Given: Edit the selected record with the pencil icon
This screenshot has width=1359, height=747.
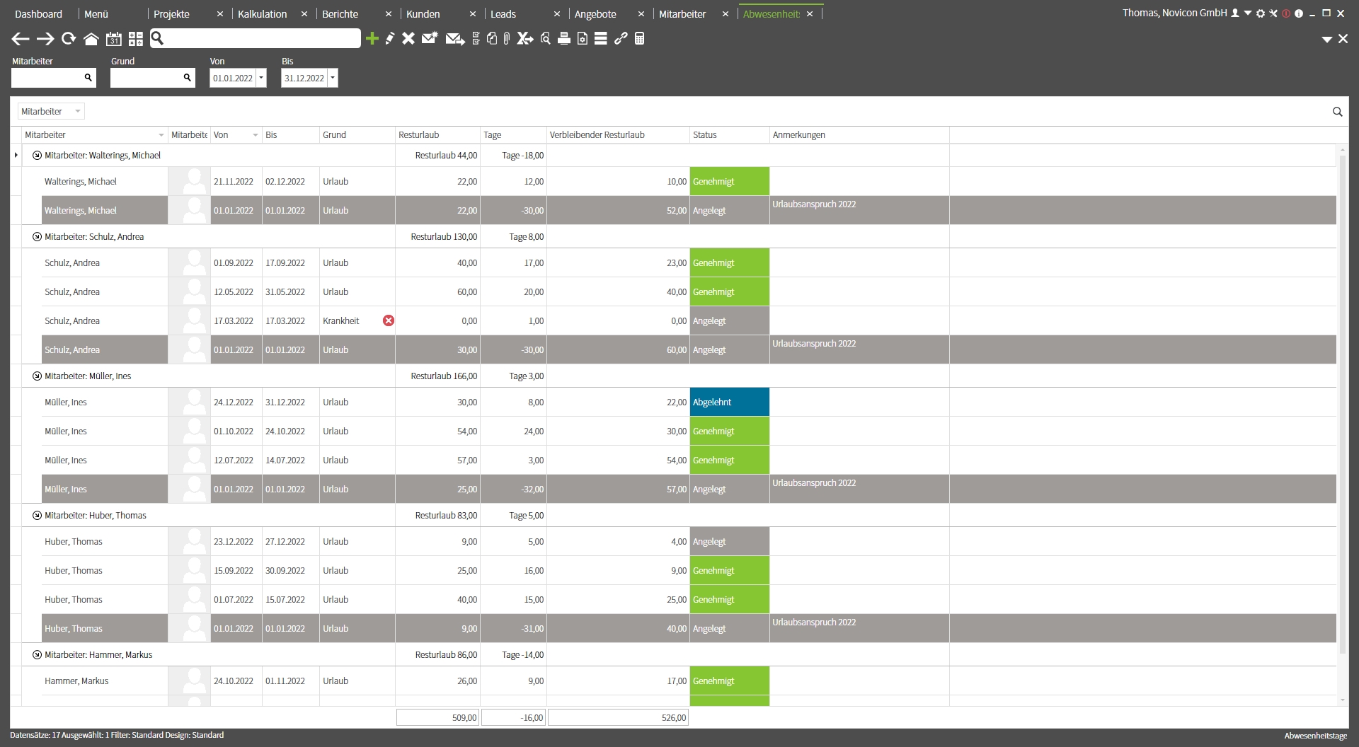Looking at the screenshot, I should [x=390, y=38].
